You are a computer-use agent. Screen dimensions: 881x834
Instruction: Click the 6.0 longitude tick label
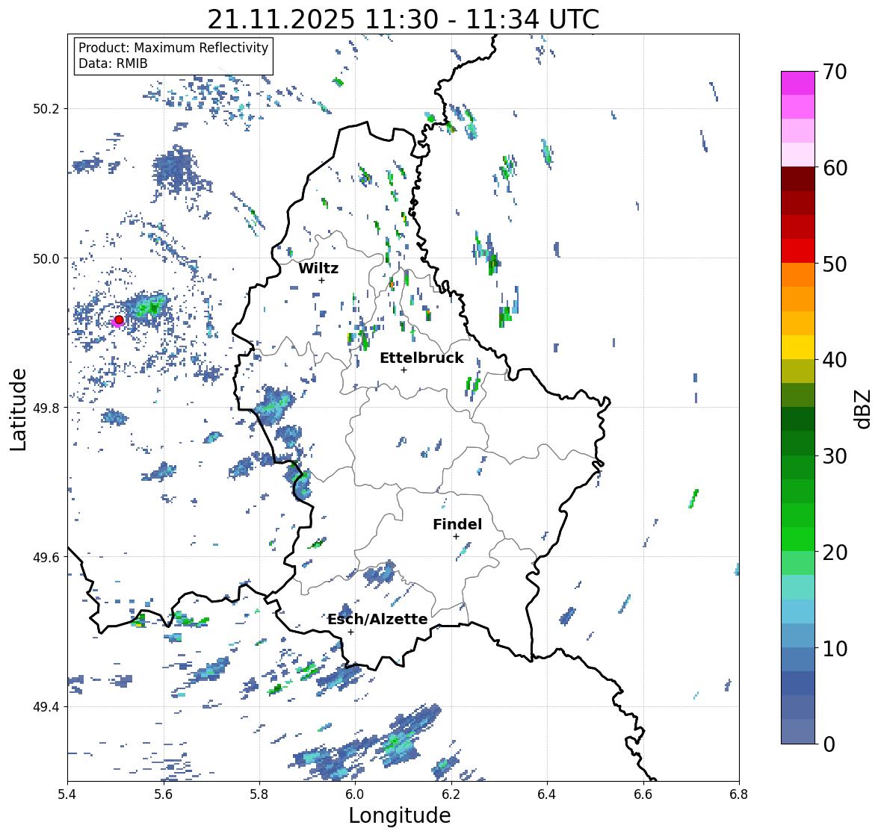coord(355,794)
